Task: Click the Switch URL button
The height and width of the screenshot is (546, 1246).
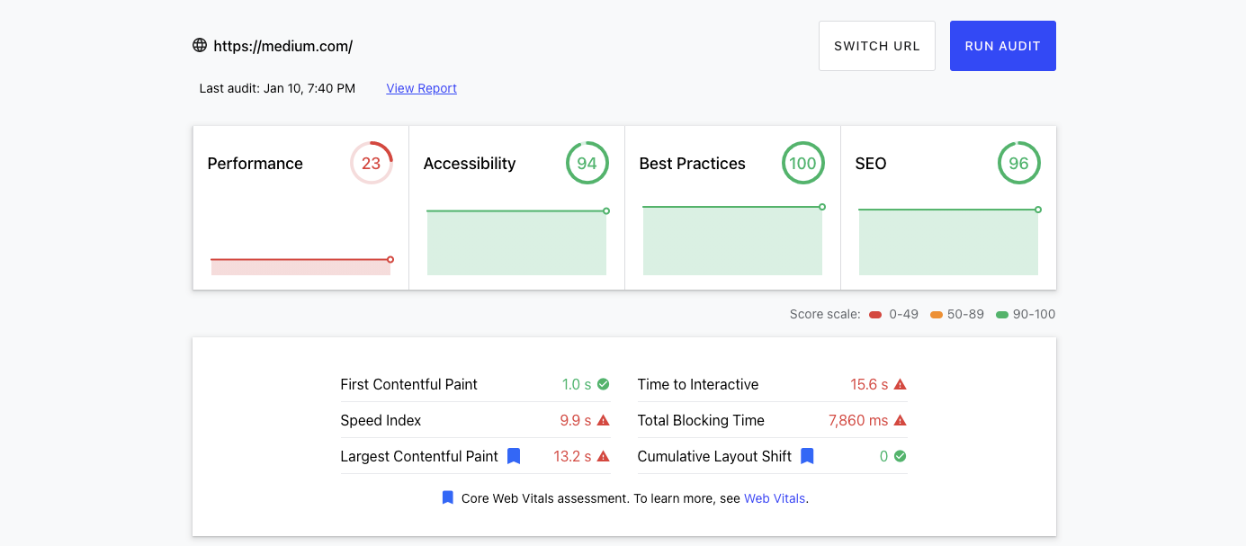Action: (x=877, y=46)
